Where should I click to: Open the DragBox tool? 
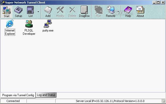(x=84, y=12)
